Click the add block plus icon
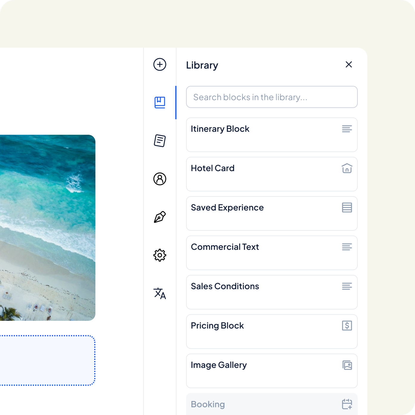The width and height of the screenshot is (415, 415). click(x=160, y=64)
